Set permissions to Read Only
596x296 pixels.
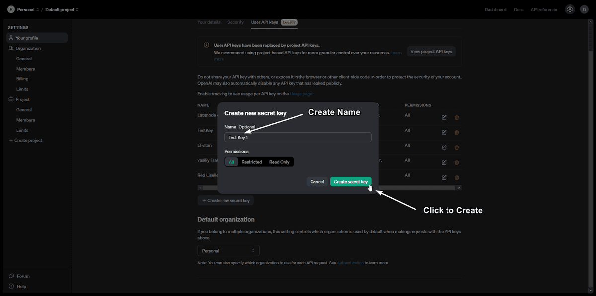[x=279, y=162]
